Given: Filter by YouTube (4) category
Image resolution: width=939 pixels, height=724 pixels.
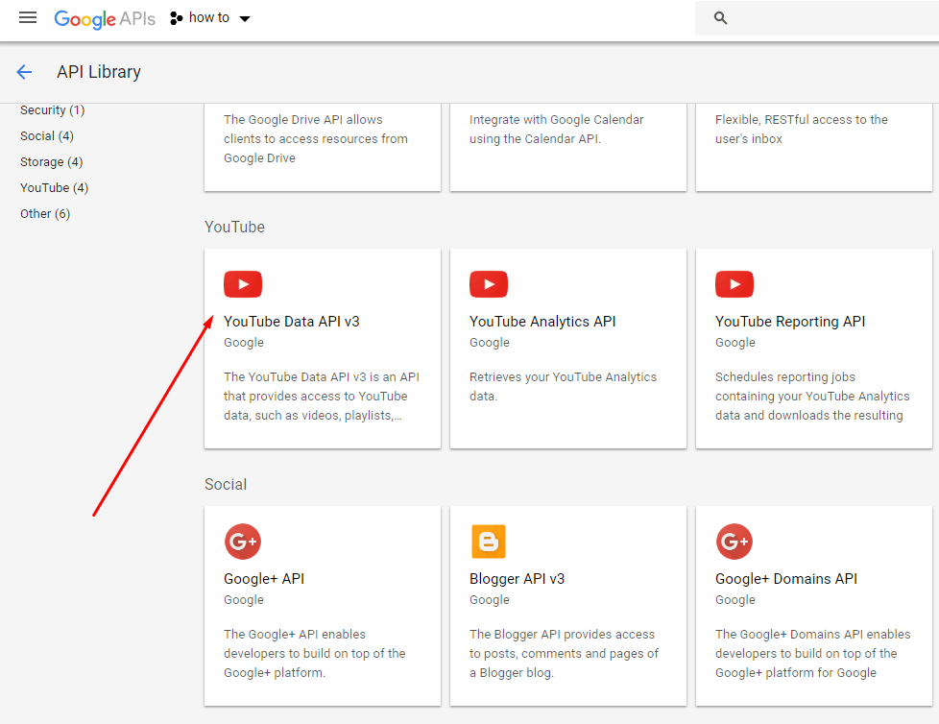Looking at the screenshot, I should (55, 188).
